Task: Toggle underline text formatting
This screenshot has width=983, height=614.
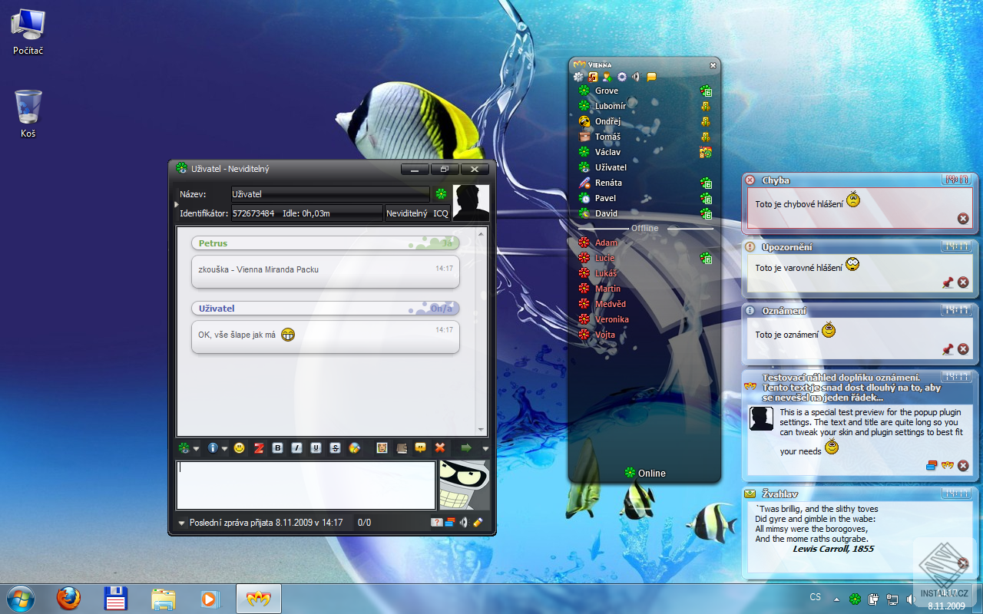Action: pos(316,448)
